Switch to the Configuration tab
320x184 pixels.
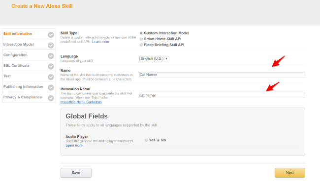[29, 55]
